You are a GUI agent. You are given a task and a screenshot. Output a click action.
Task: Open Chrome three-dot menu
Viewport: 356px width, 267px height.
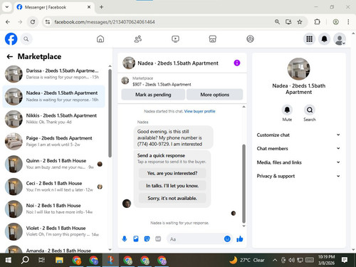(x=348, y=22)
